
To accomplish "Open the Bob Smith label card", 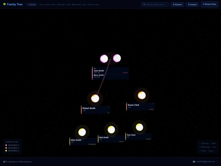I will pos(111,139).
